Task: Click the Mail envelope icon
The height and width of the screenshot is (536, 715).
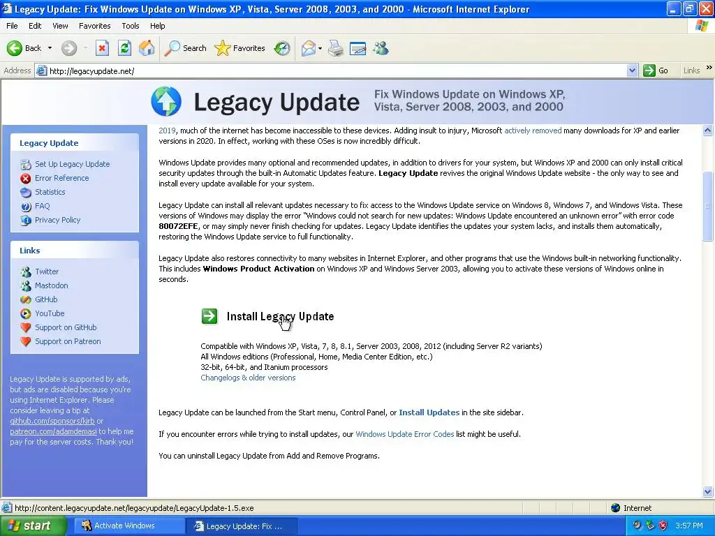Action: pyautogui.click(x=309, y=48)
